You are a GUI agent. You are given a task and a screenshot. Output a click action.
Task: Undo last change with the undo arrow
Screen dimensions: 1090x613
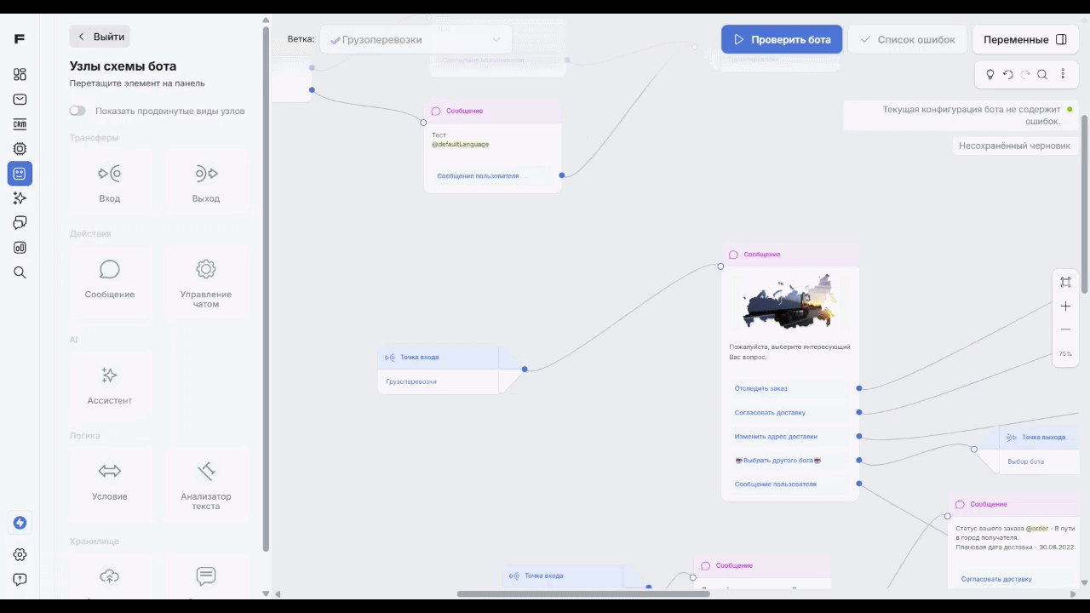tap(1007, 75)
